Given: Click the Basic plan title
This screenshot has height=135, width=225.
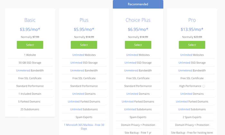Looking at the screenshot, I should (x=30, y=20).
